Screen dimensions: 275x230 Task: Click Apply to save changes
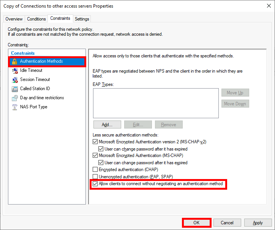[258, 223]
